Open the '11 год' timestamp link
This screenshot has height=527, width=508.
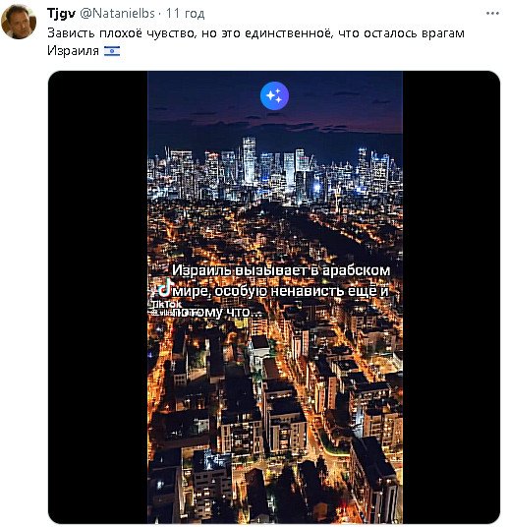click(185, 14)
